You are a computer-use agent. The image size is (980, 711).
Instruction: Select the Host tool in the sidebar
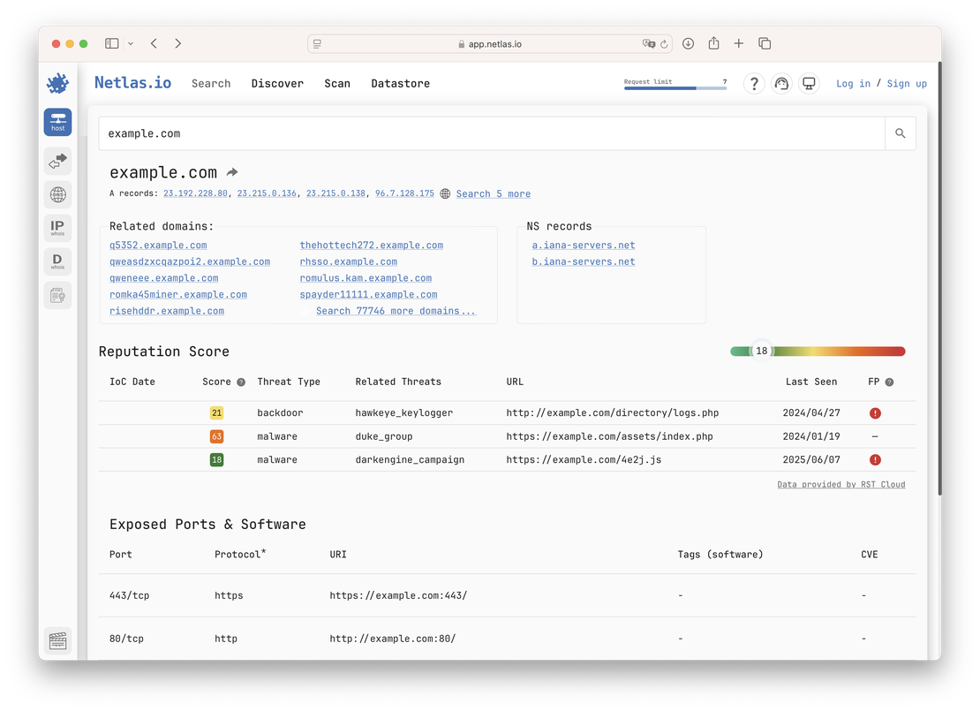tap(57, 122)
